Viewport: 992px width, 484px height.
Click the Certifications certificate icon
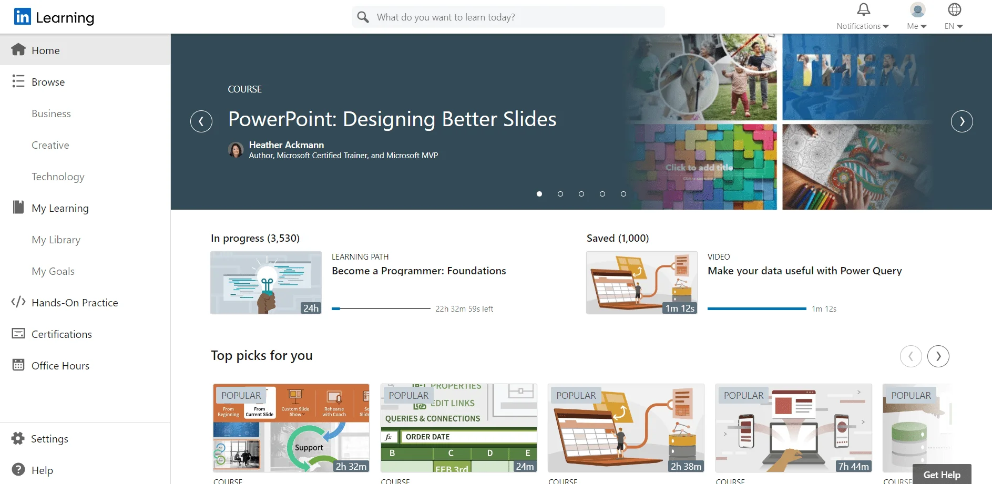[18, 333]
